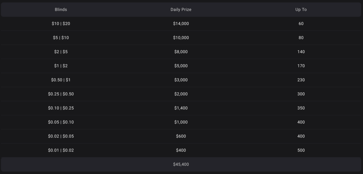Click the 60 up-to value

click(301, 24)
